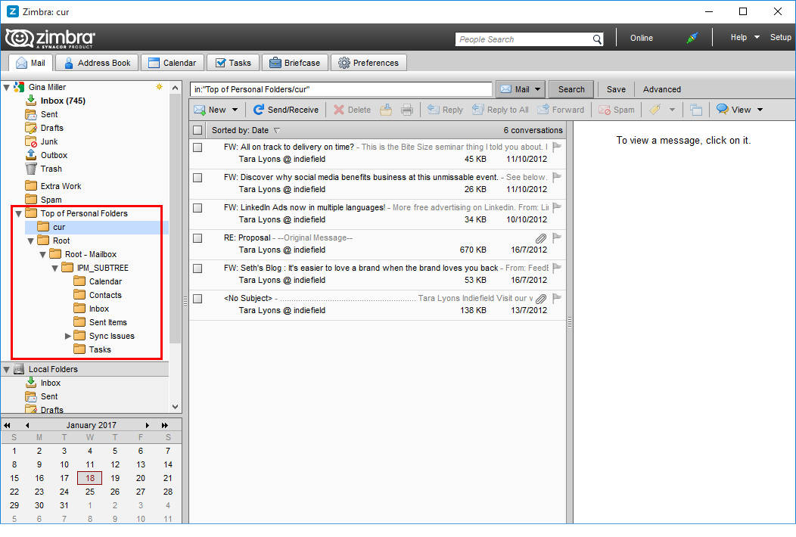This screenshot has height=537, width=796.
Task: Click the attachment paperclip on RE: Proposal
Action: [x=541, y=238]
